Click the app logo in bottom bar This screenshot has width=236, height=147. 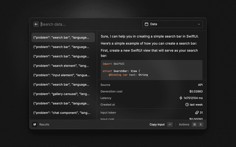35,125
